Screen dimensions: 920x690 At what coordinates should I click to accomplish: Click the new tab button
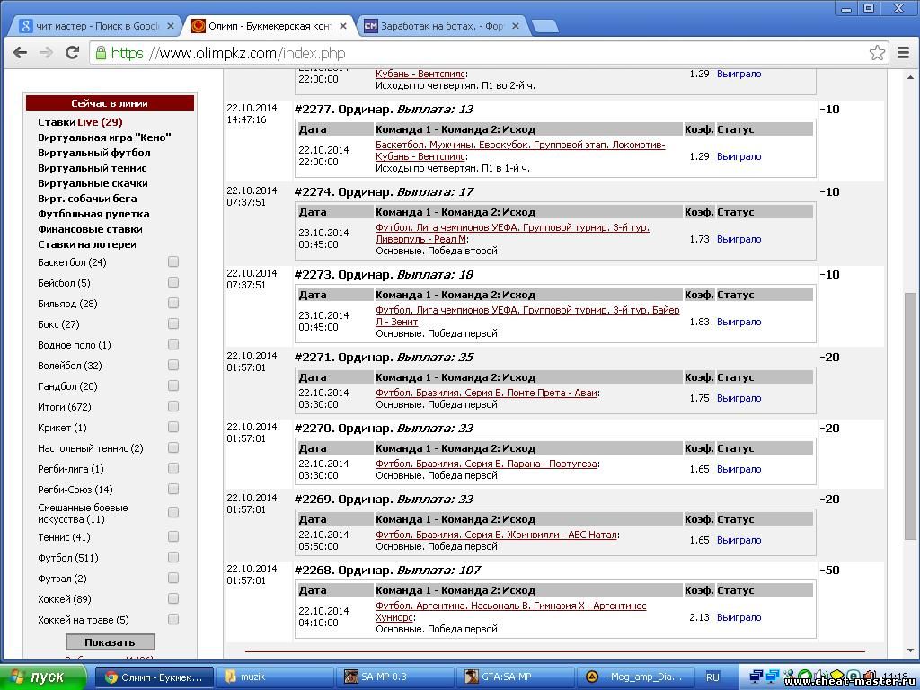tap(544, 26)
